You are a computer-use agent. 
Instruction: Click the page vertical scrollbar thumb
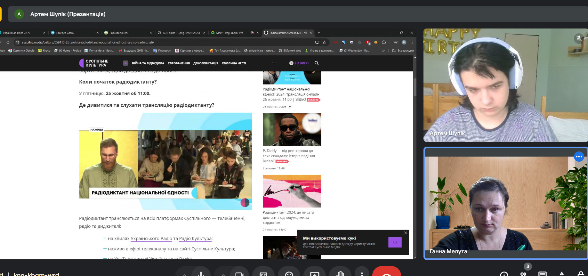(x=415, y=87)
